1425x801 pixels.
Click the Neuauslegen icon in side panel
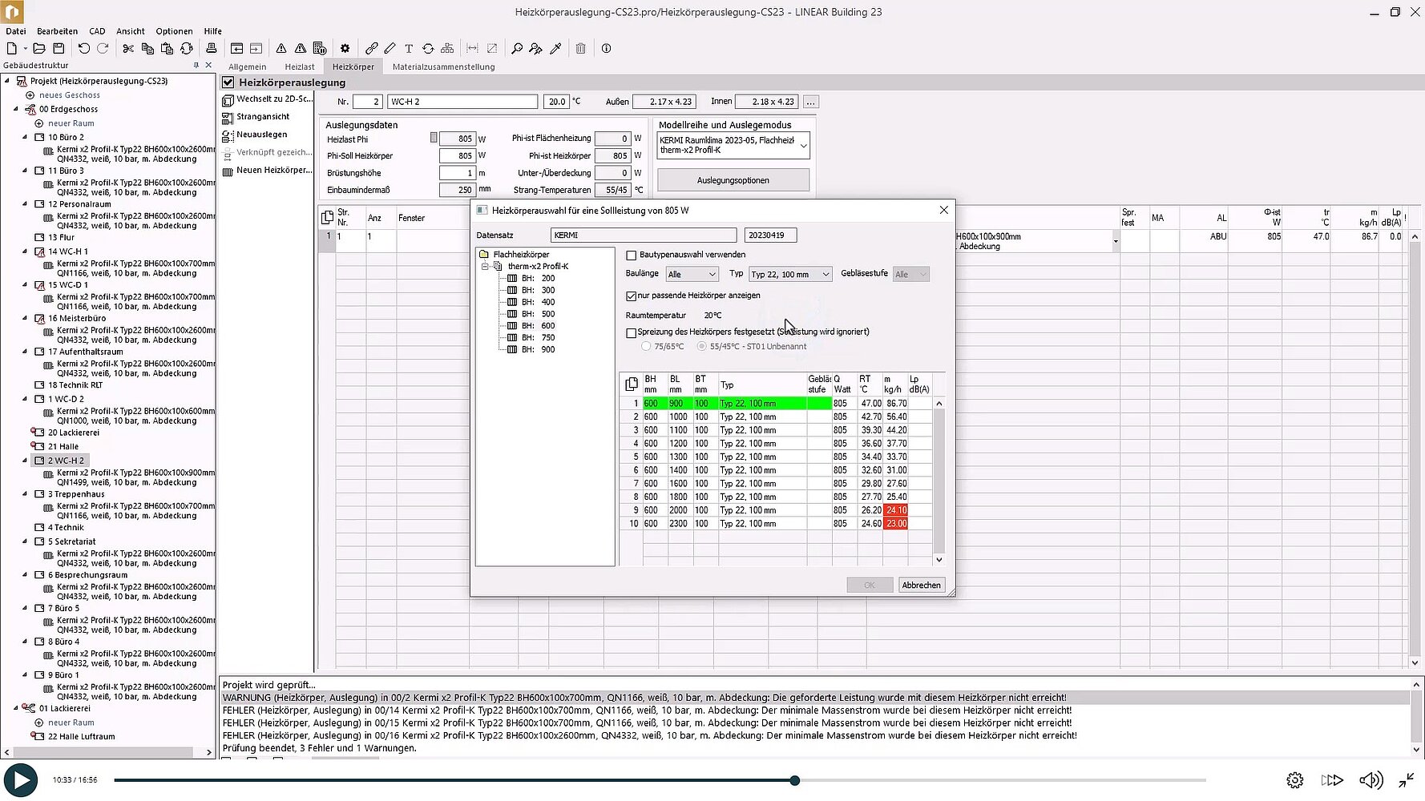[228, 135]
